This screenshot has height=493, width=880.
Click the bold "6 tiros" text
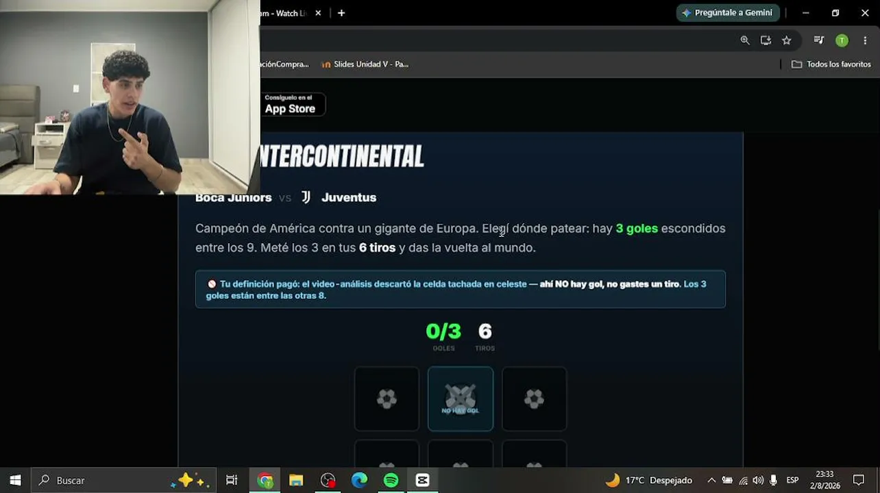coord(377,248)
